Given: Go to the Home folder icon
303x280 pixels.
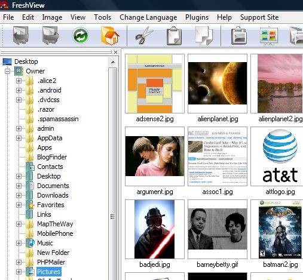Looking at the screenshot, I should (x=110, y=36).
